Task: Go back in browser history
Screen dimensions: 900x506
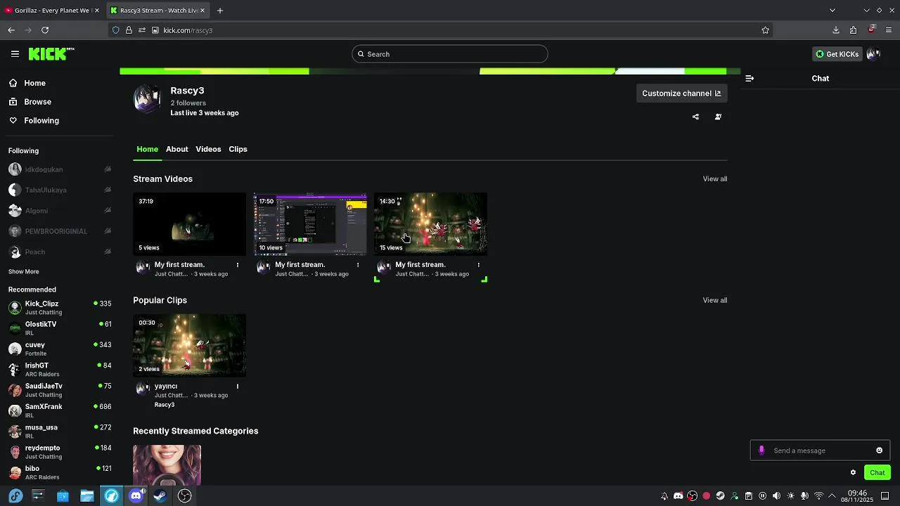Action: 11,30
